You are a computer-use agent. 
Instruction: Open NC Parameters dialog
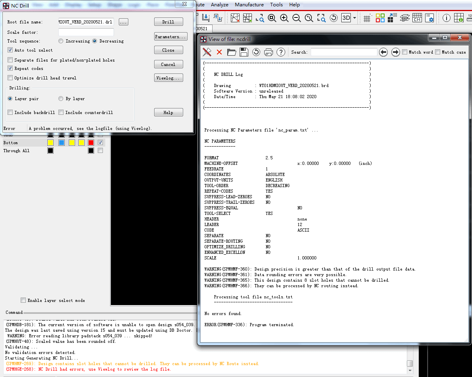[171, 37]
